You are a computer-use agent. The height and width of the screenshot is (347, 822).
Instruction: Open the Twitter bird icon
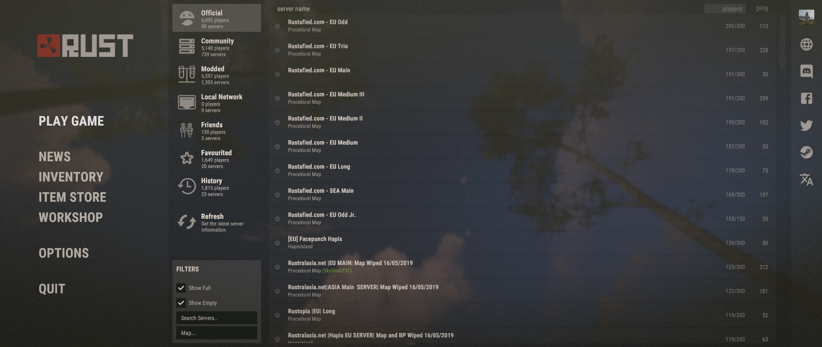pyautogui.click(x=806, y=125)
